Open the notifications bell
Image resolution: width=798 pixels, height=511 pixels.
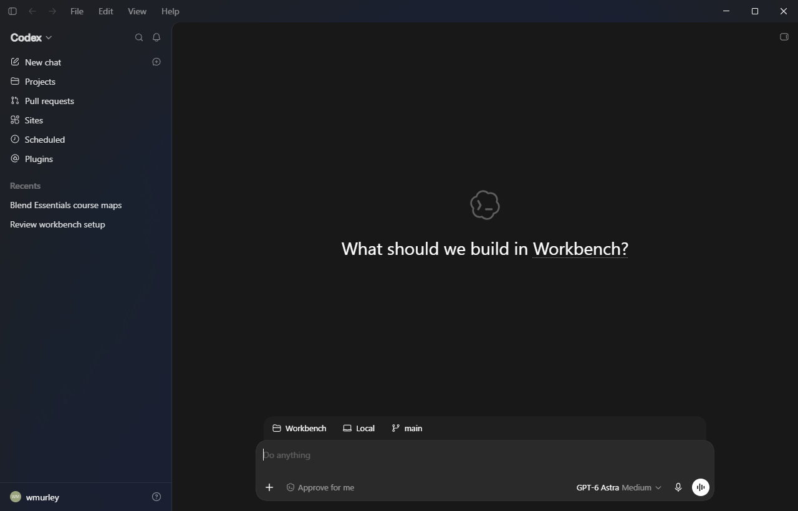pyautogui.click(x=156, y=37)
